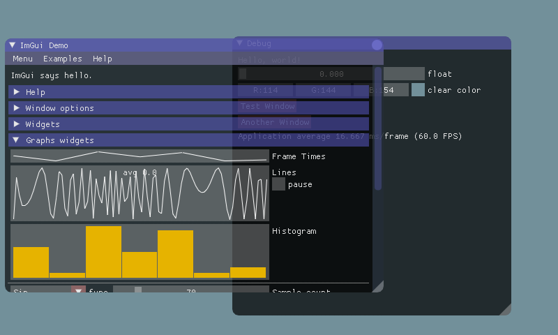The image size is (558, 335).
Task: Expand the Help collapsing header
Action: [188, 92]
